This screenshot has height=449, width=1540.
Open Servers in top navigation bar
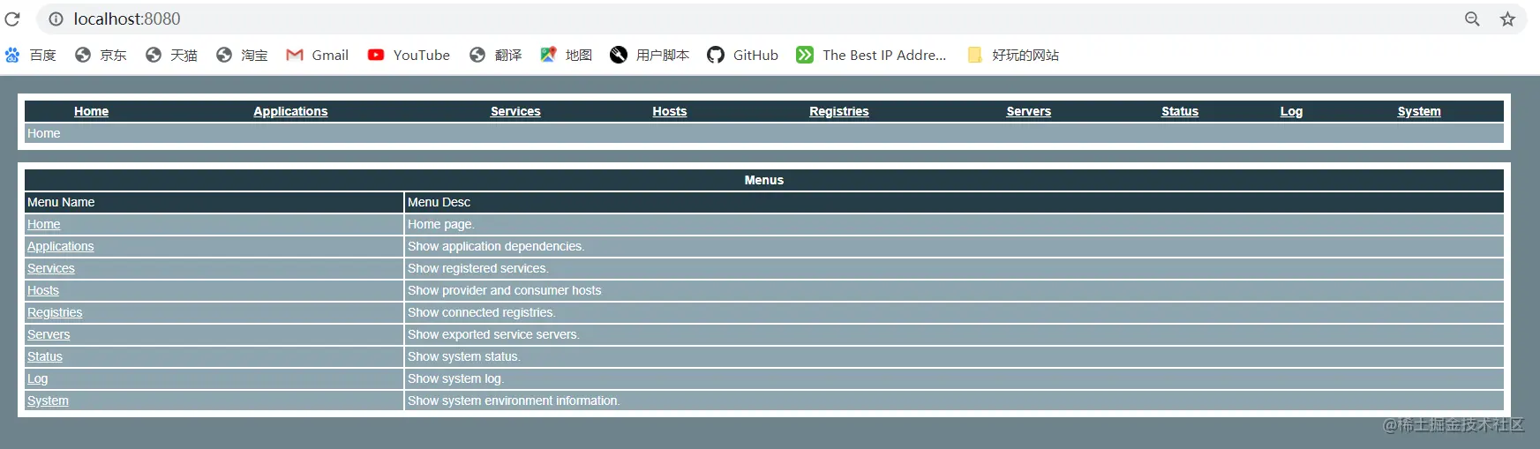coord(1029,111)
